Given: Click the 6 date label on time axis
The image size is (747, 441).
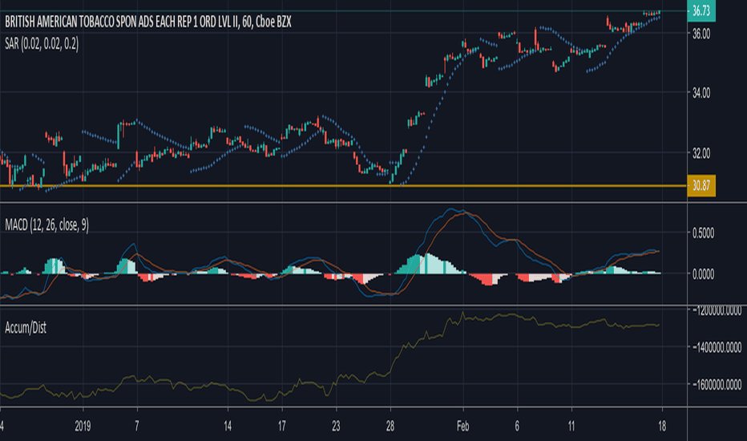Looking at the screenshot, I should click(x=517, y=427).
